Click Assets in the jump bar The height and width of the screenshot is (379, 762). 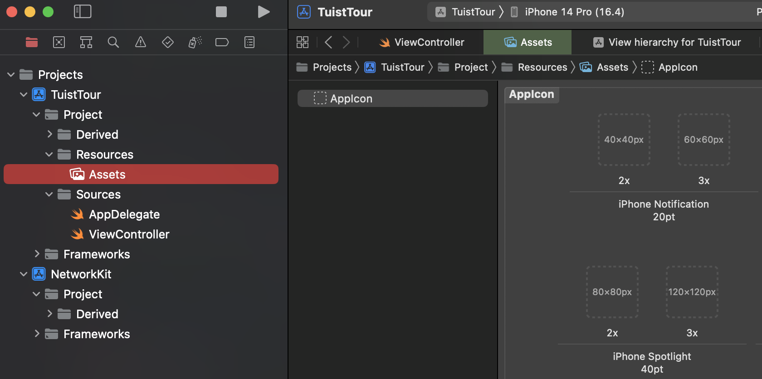(x=604, y=67)
